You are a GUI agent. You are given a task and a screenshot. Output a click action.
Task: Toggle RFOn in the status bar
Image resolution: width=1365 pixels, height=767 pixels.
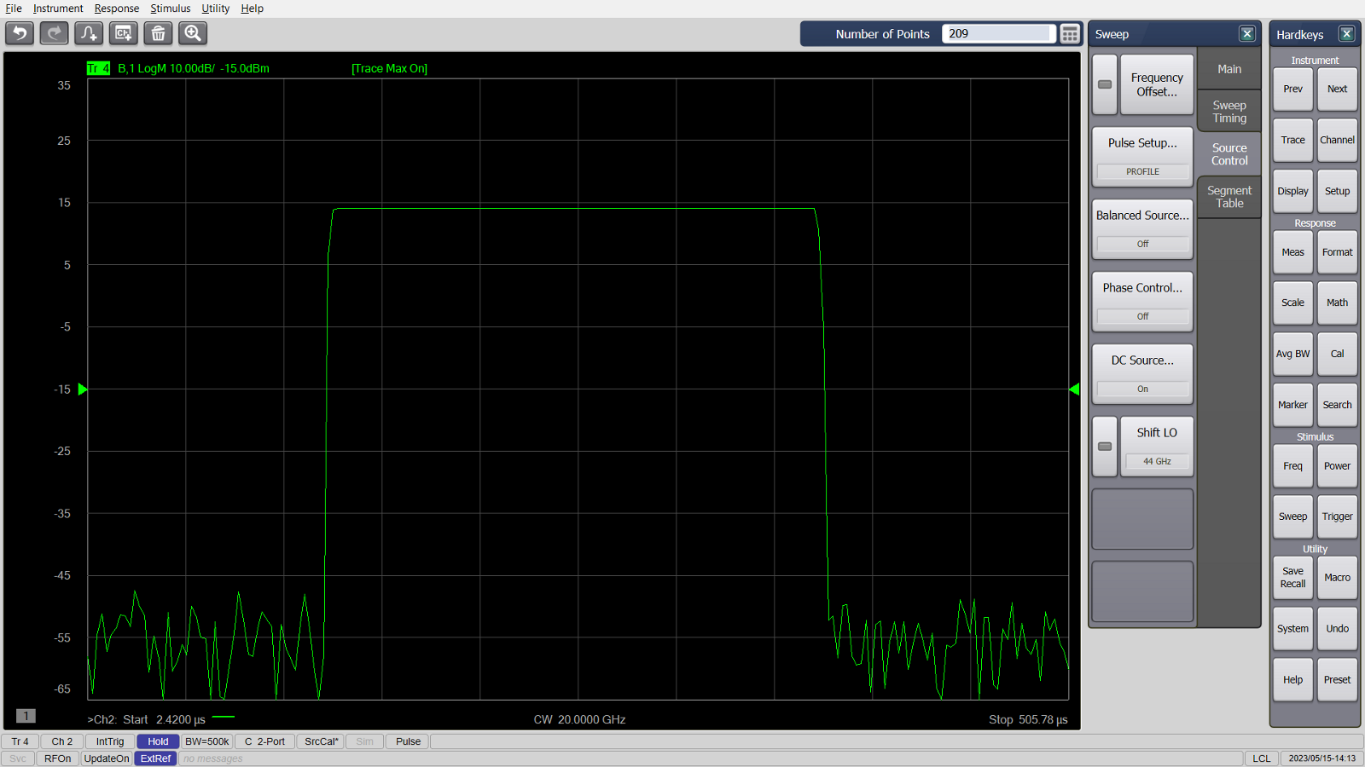[57, 758]
